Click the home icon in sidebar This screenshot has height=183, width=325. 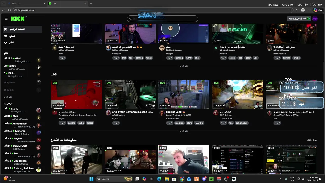[5, 29]
